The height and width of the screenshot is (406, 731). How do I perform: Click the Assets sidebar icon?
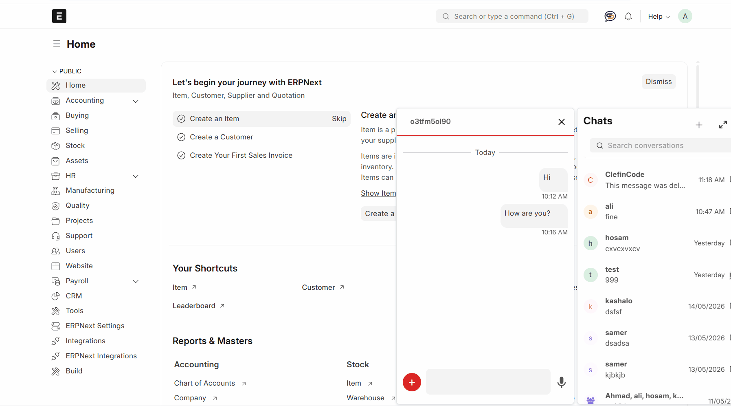(x=56, y=161)
